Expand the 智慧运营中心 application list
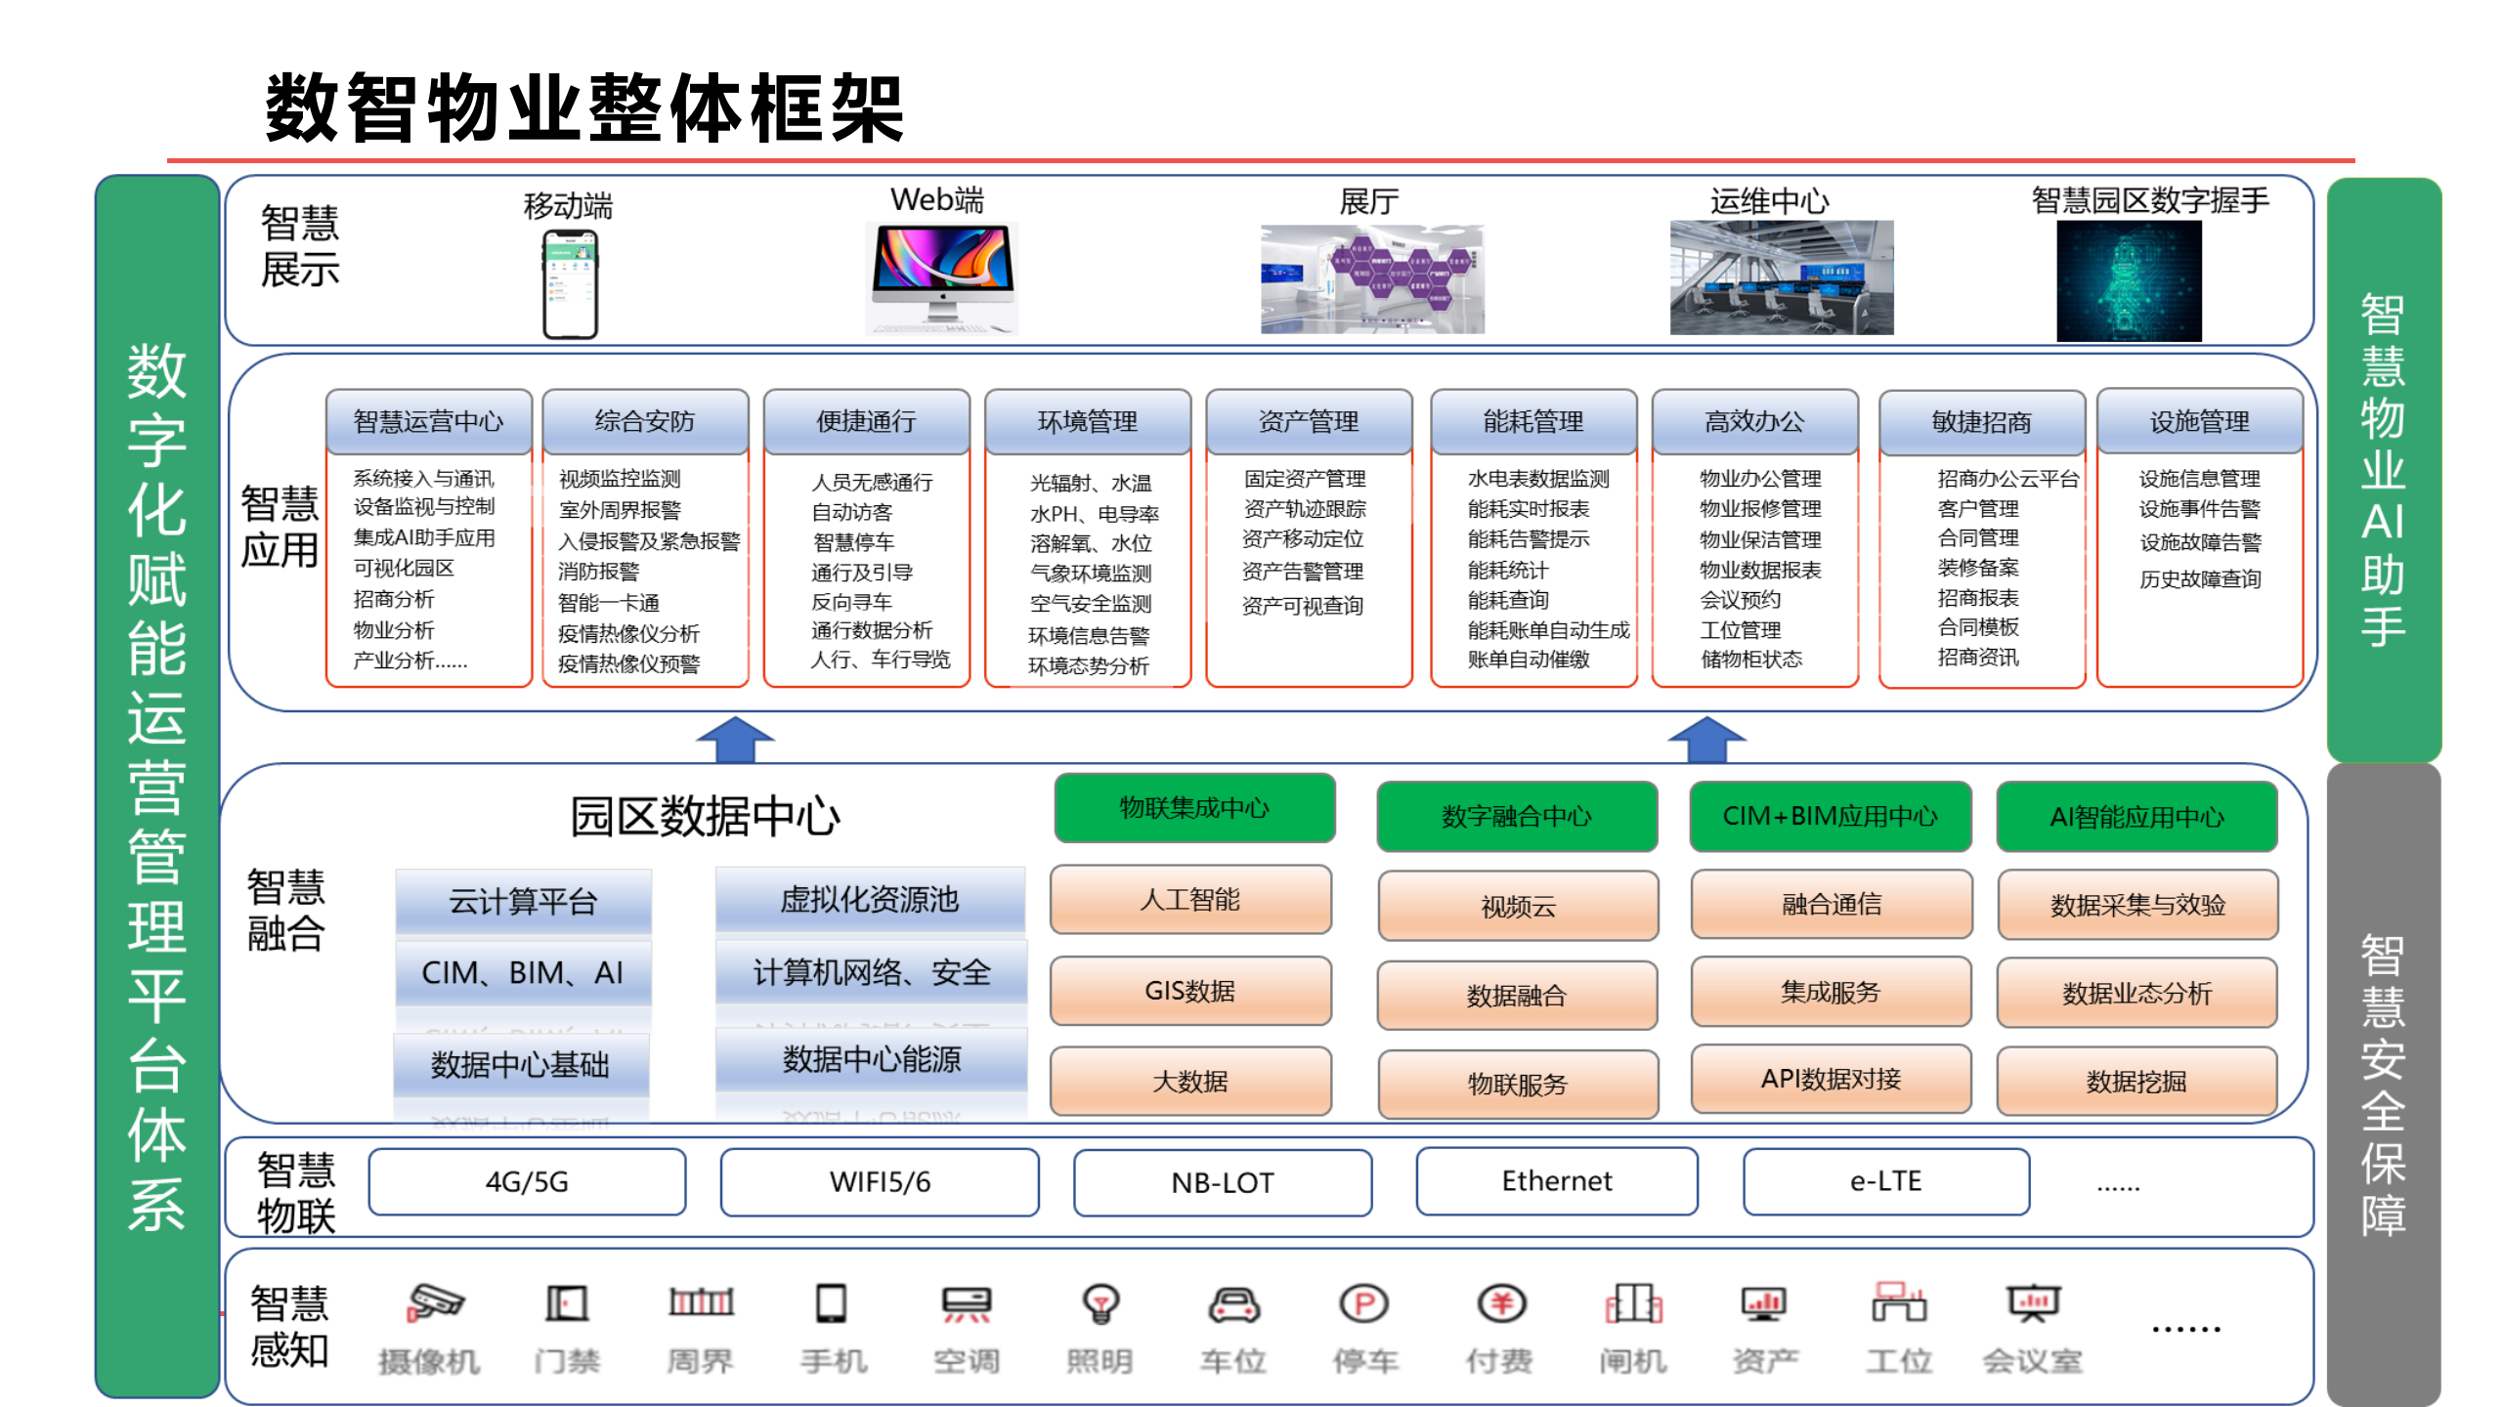The width and height of the screenshot is (2502, 1407). point(428,422)
